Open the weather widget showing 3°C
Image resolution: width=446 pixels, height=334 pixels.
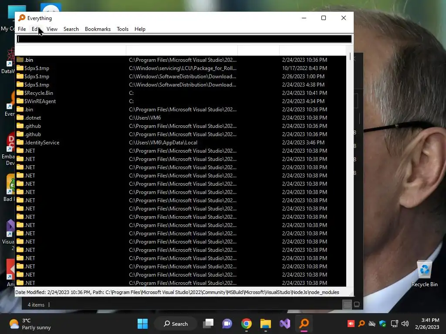coord(30,324)
